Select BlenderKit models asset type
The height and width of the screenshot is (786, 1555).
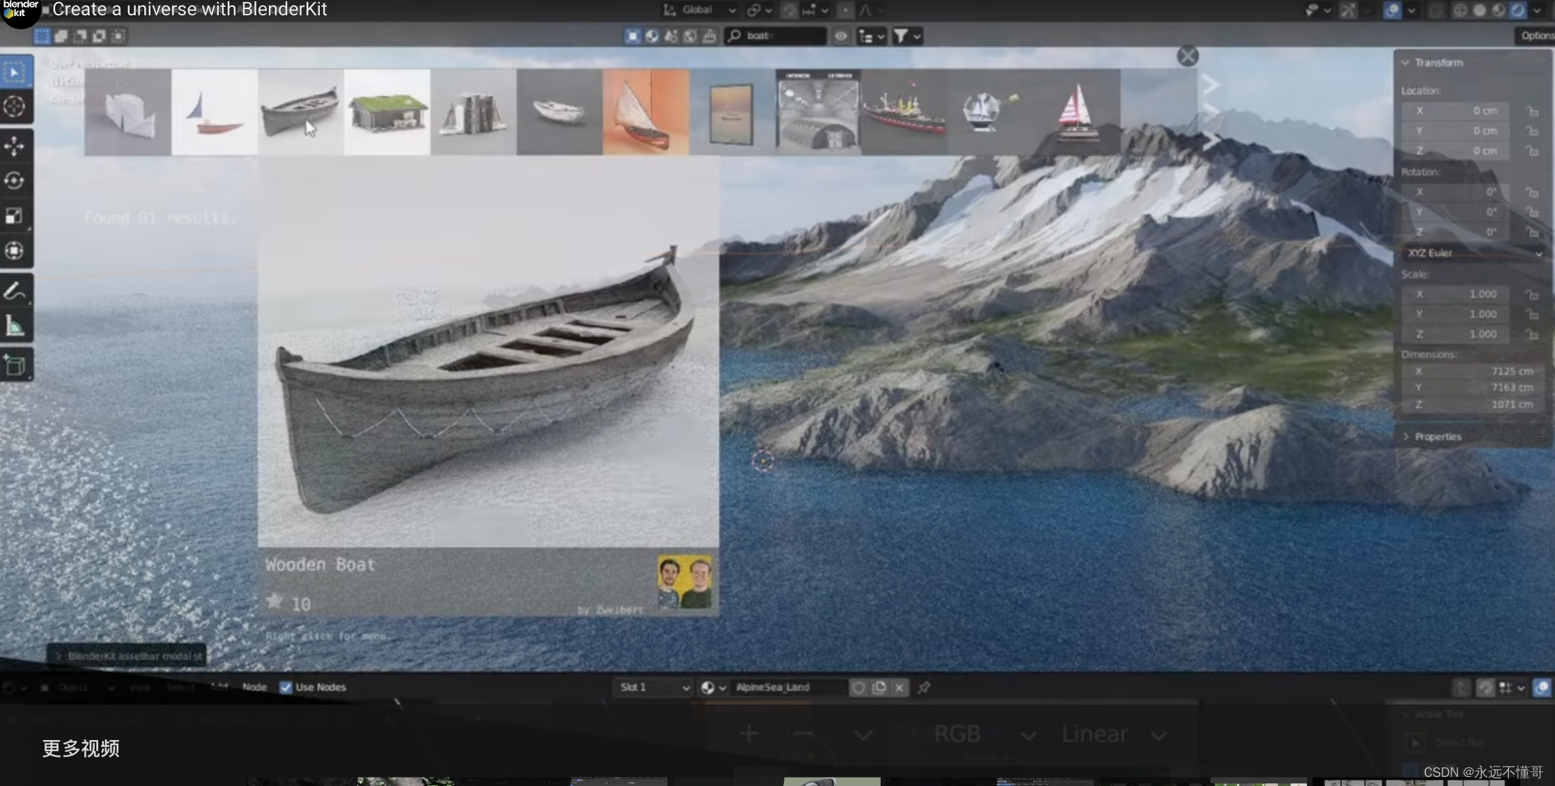click(x=633, y=36)
